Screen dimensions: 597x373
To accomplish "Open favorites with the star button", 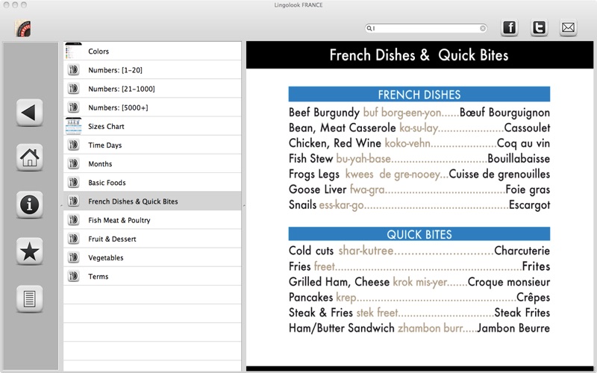I will (30, 252).
